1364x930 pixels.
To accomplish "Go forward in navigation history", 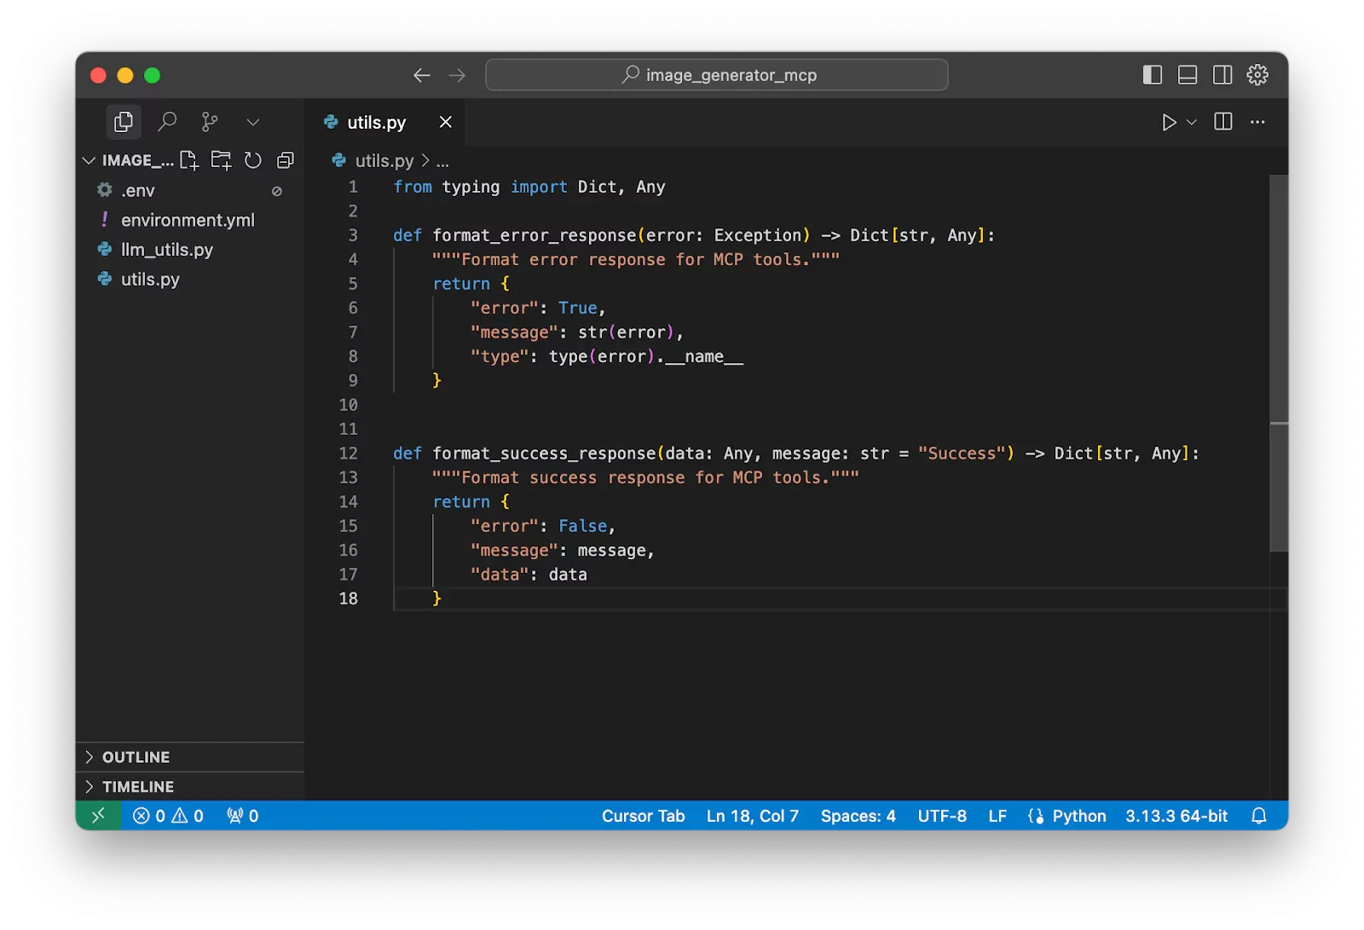I will [x=458, y=75].
